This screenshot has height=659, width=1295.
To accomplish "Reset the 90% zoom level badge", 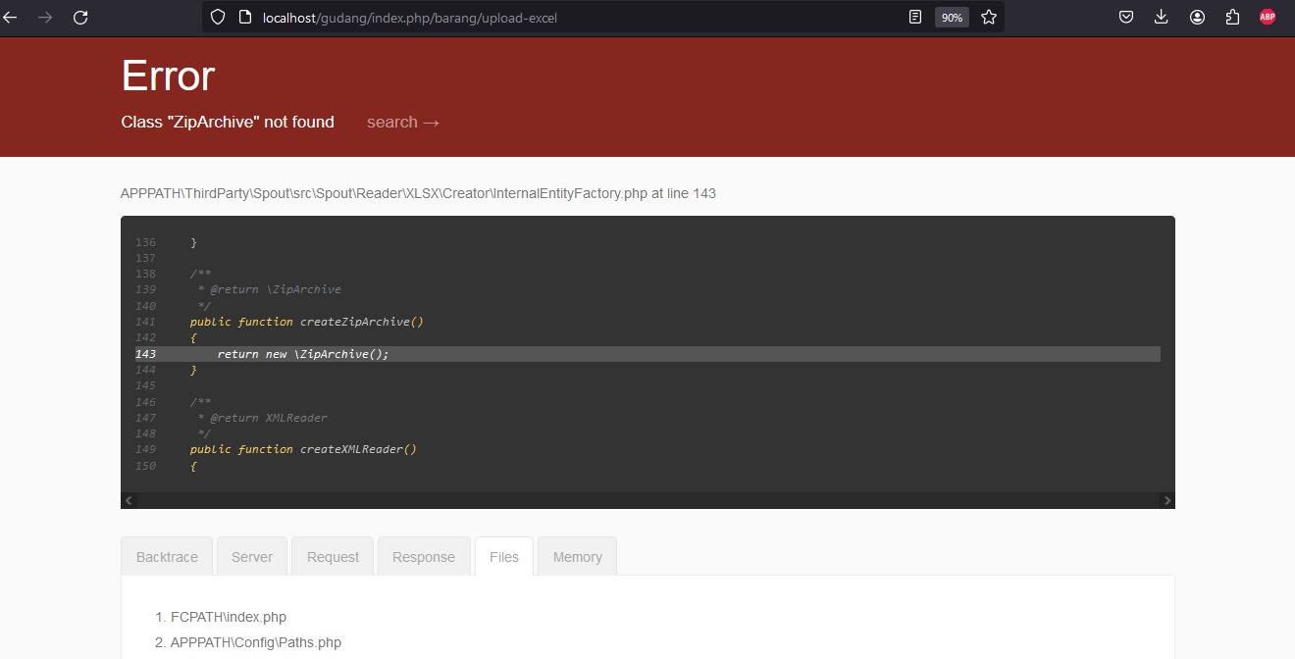I will click(952, 17).
